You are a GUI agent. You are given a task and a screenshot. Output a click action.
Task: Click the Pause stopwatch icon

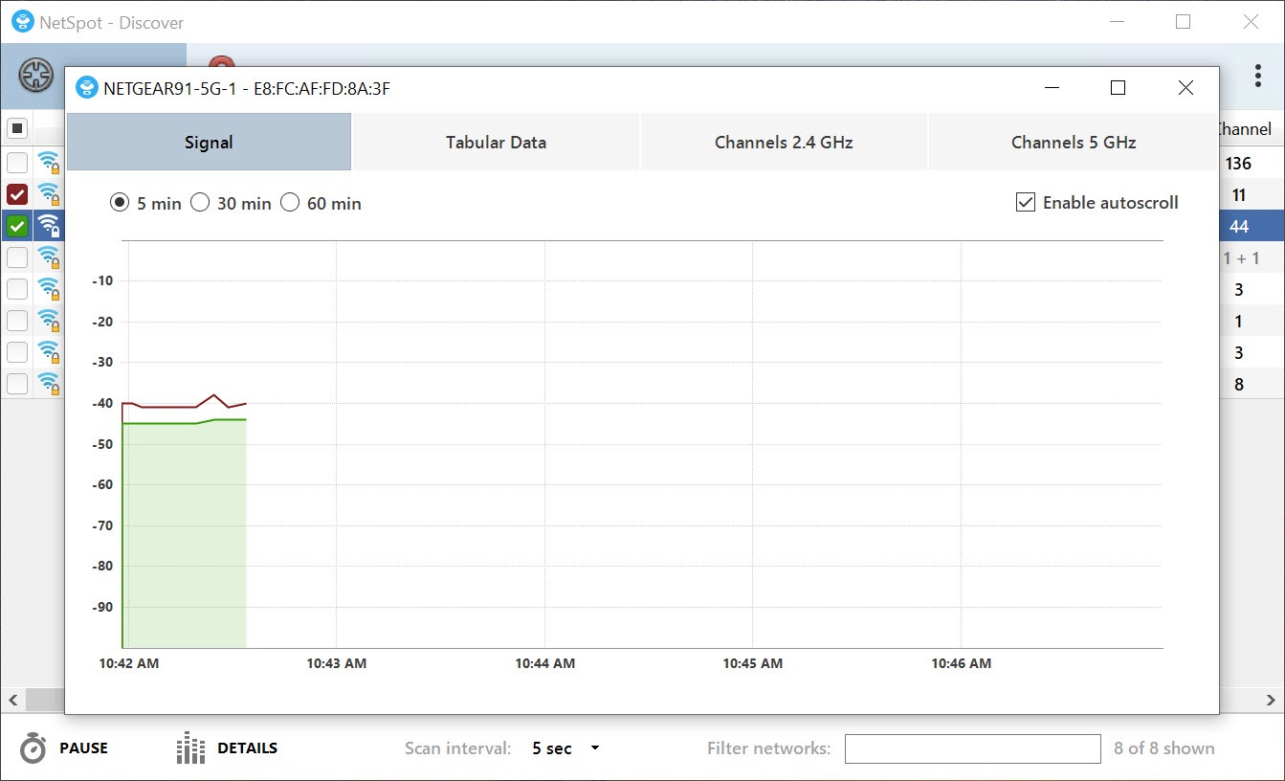(x=33, y=748)
